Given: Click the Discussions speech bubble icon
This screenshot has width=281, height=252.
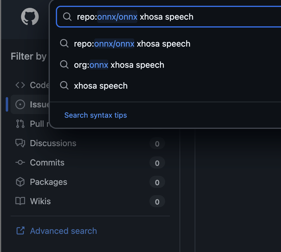Looking at the screenshot, I should 20,143.
